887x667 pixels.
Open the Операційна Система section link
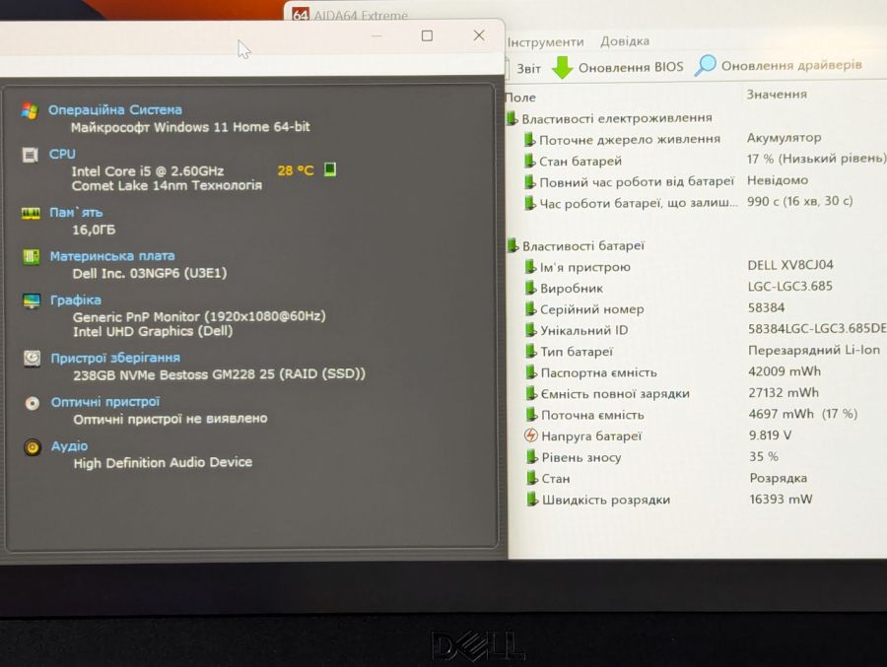pyautogui.click(x=115, y=109)
